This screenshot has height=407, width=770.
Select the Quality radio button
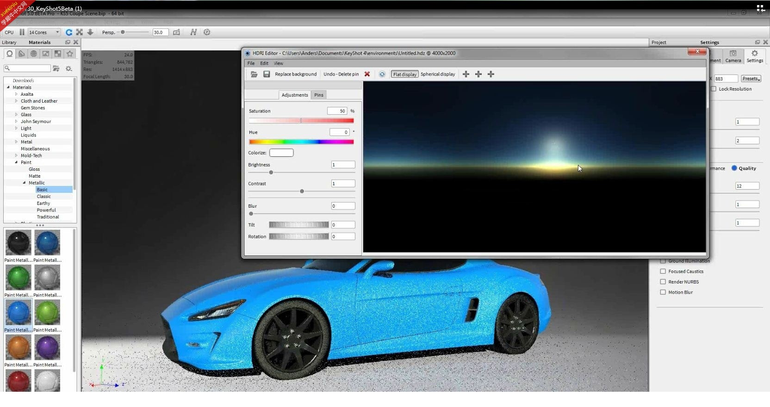click(734, 168)
